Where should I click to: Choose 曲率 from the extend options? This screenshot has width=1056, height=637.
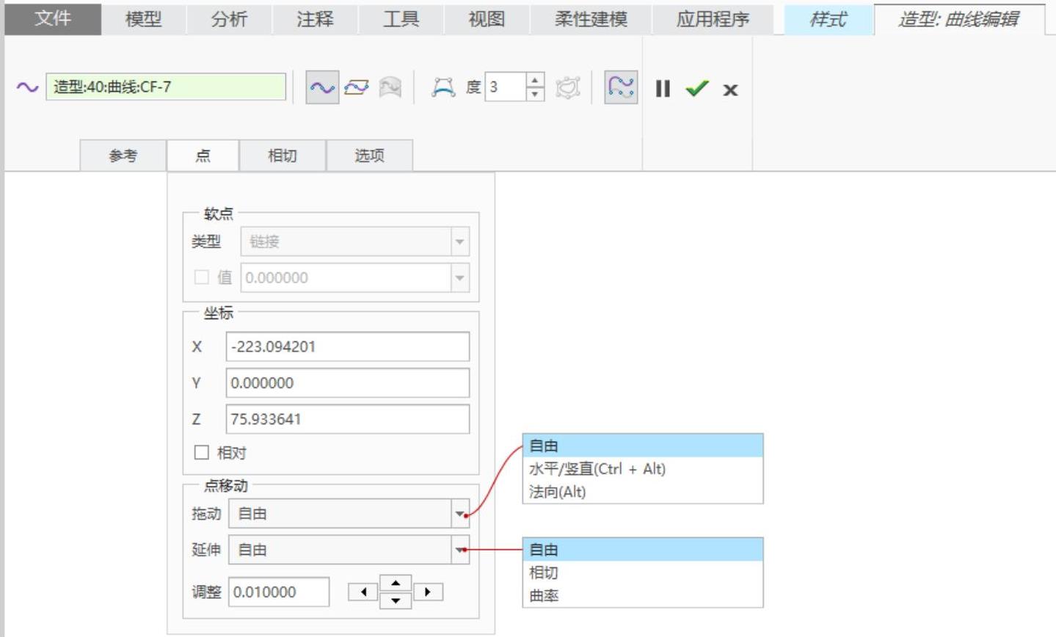click(x=544, y=595)
